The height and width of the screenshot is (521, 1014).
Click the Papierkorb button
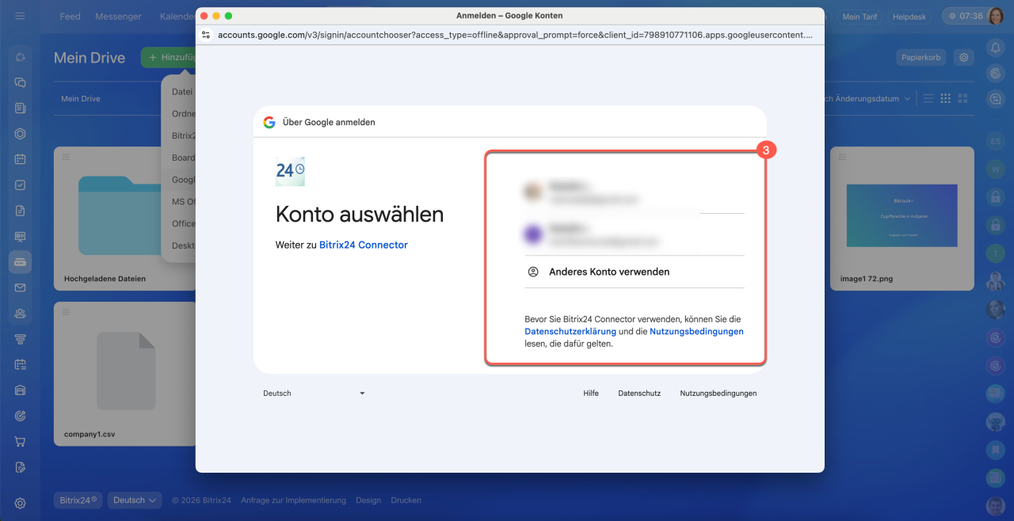922,57
